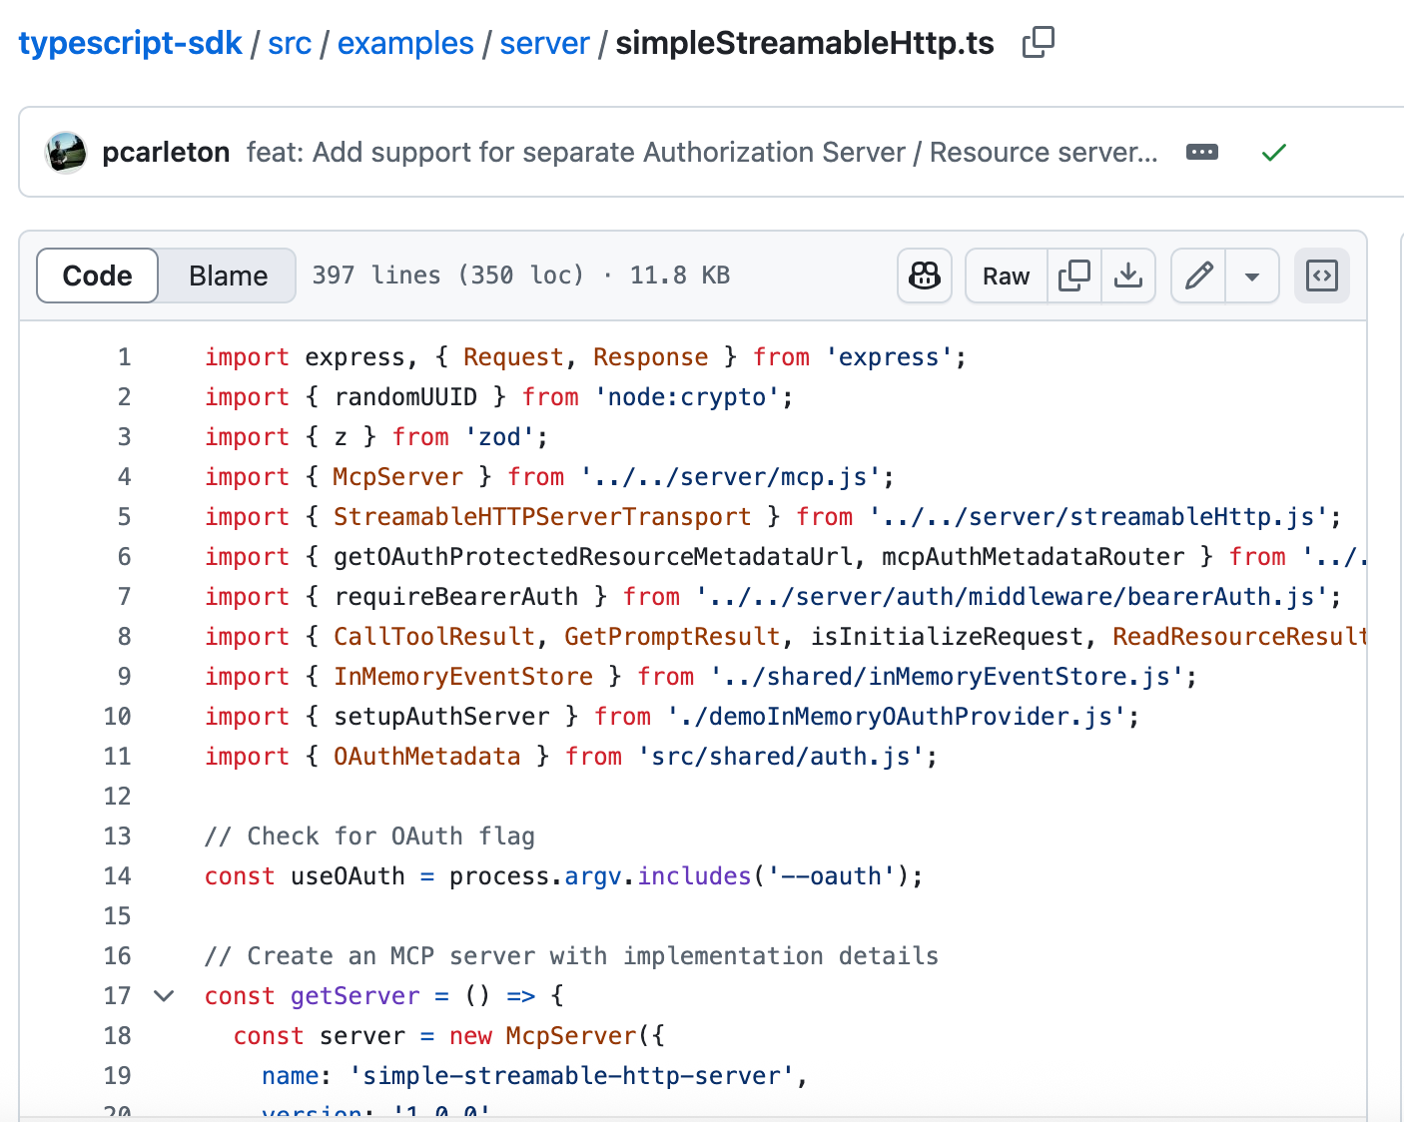Open the examples folder breadcrumb link
Image resolution: width=1404 pixels, height=1122 pixels.
tap(405, 42)
